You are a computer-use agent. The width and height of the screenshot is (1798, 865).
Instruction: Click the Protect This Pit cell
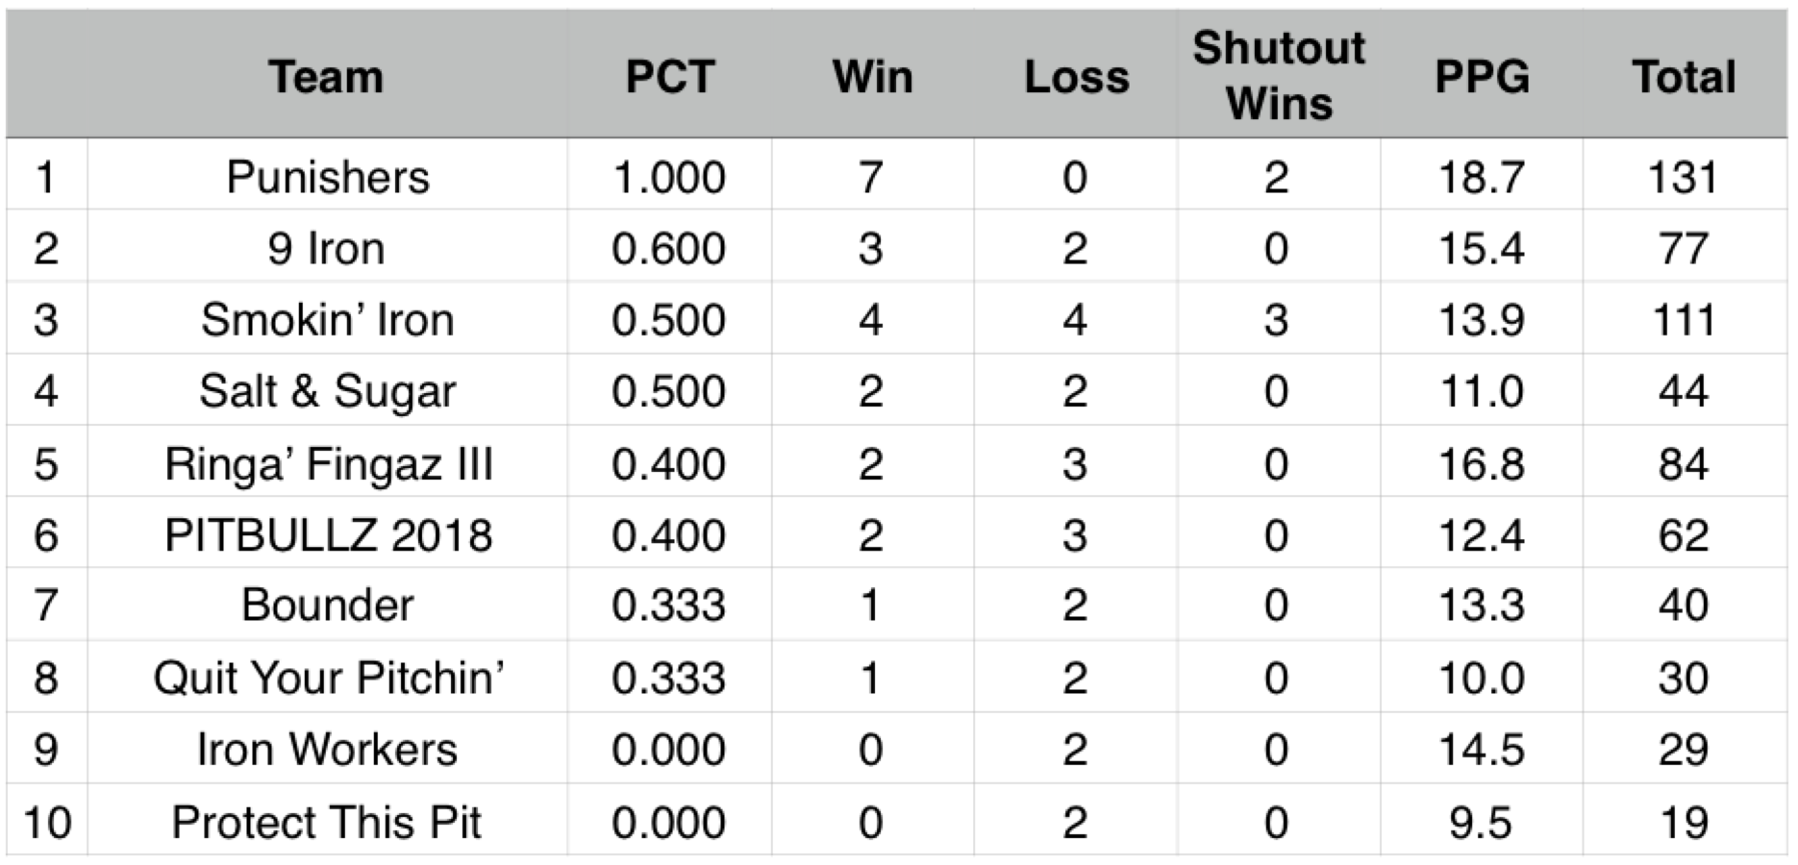click(326, 823)
